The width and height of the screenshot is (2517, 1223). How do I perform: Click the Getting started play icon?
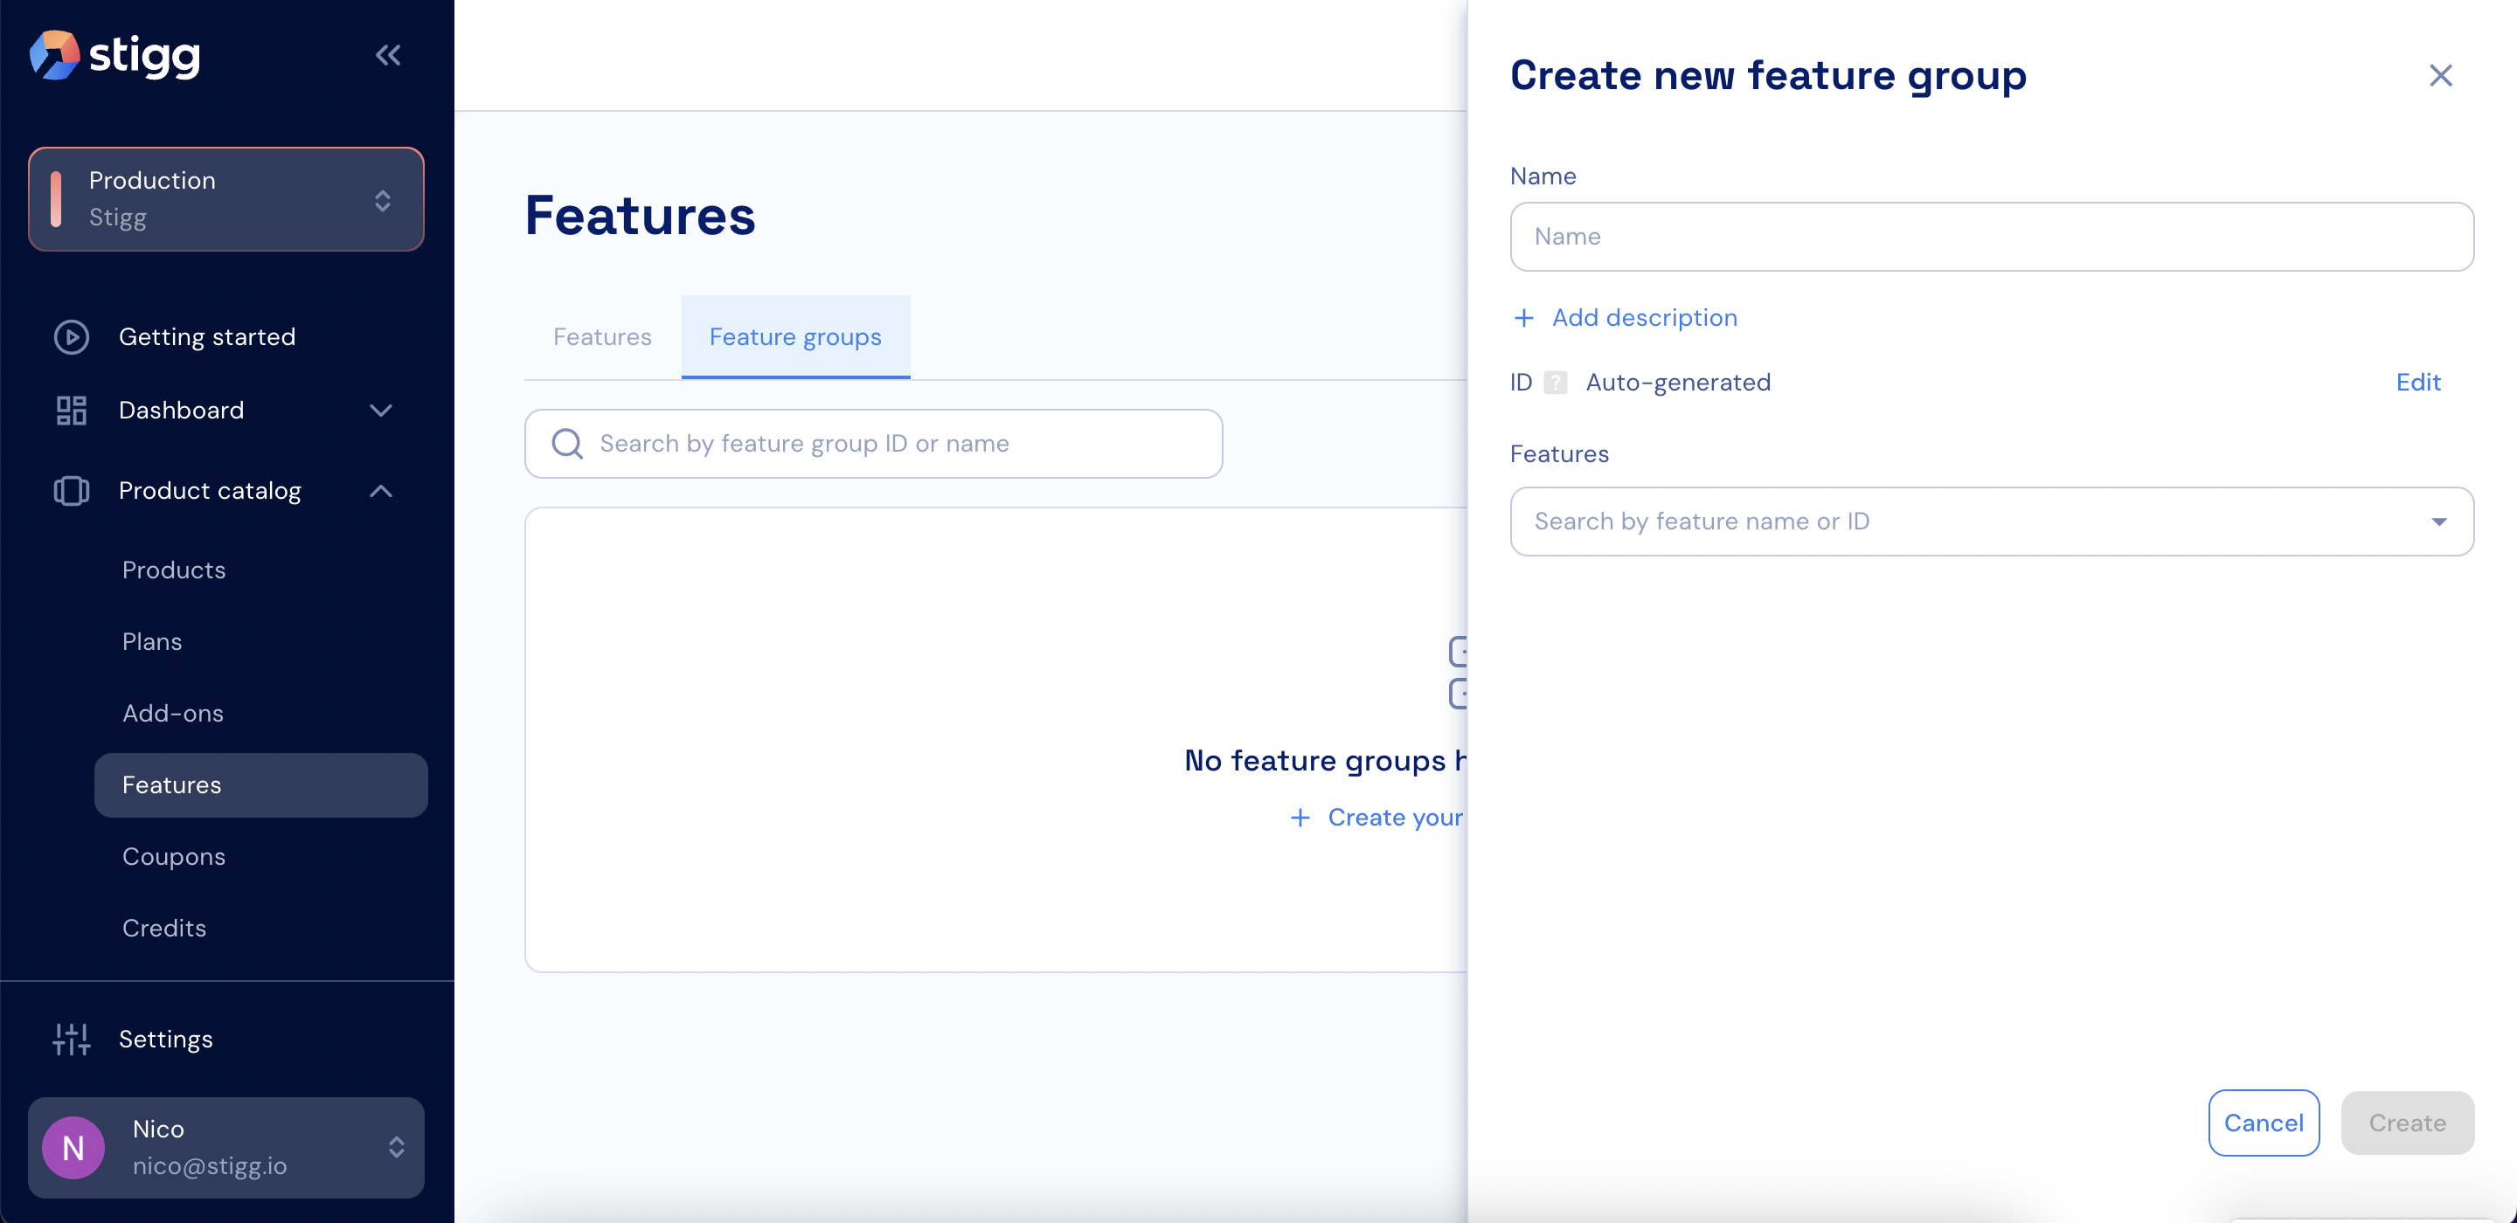pyautogui.click(x=72, y=337)
